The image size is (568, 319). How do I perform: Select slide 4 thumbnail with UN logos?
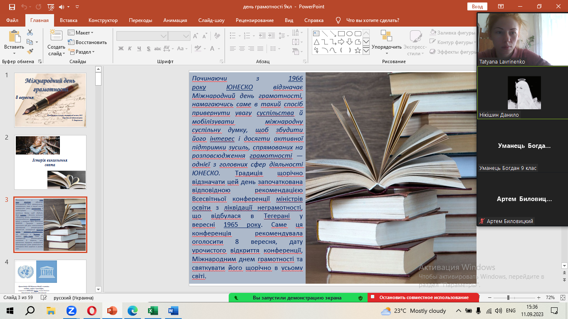pyautogui.click(x=50, y=276)
